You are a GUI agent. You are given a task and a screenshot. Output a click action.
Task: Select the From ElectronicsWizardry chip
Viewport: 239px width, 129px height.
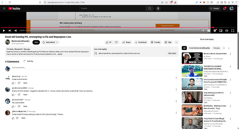coord(200,48)
